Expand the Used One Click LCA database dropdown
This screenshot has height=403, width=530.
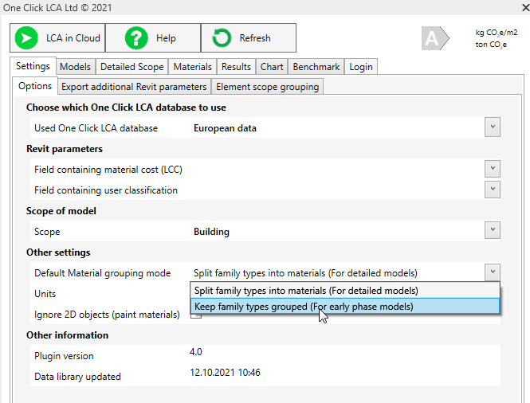click(493, 127)
